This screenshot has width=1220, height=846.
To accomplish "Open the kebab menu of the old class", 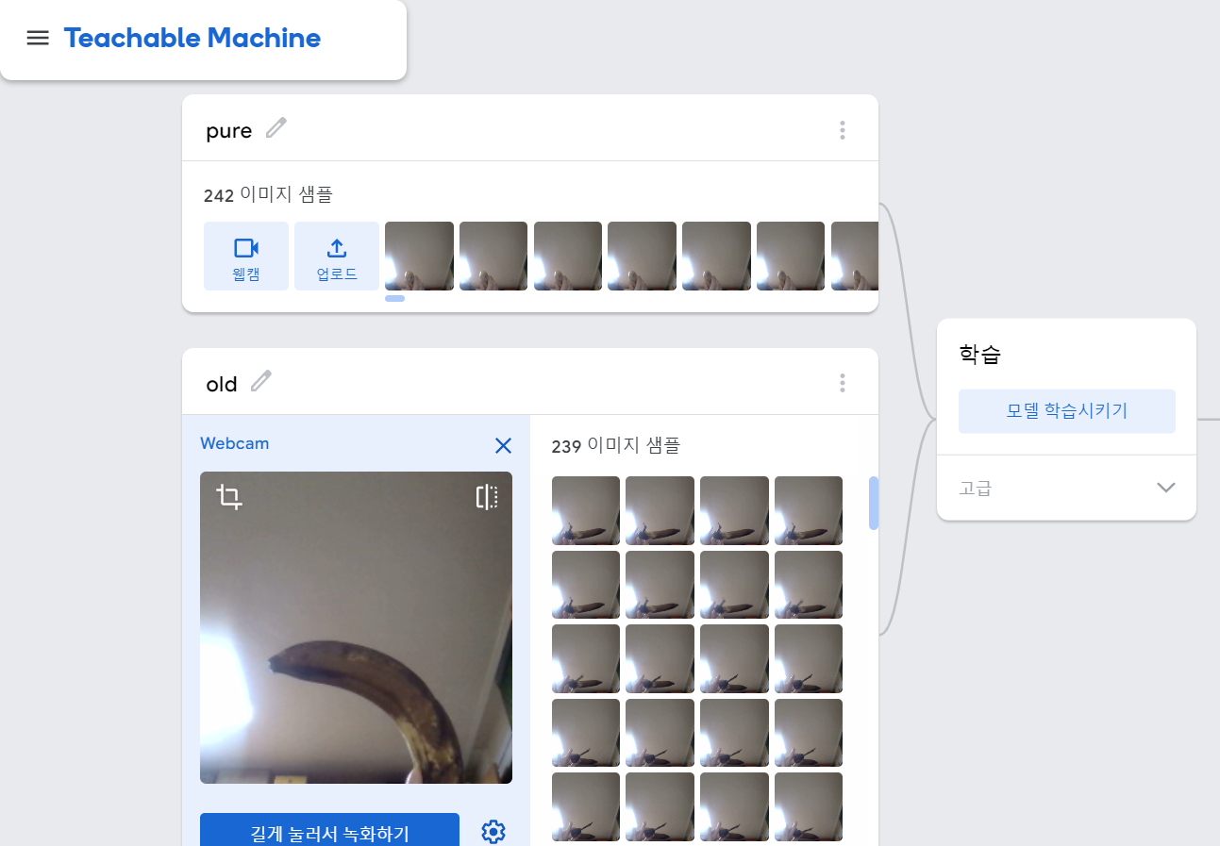I will tap(842, 382).
